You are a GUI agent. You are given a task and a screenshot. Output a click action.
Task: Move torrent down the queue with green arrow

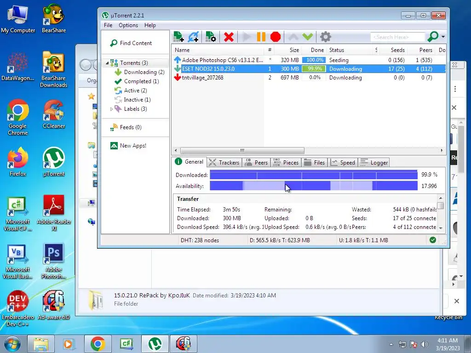308,37
